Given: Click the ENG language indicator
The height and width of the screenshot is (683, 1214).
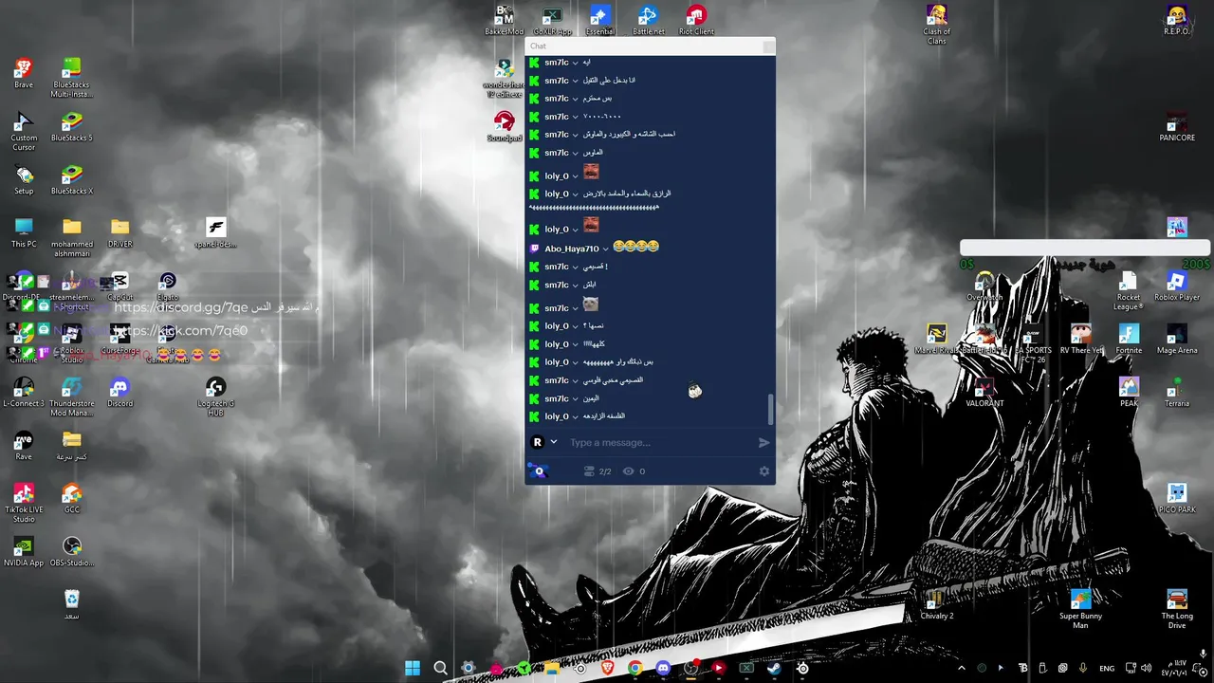Looking at the screenshot, I should click(1107, 668).
